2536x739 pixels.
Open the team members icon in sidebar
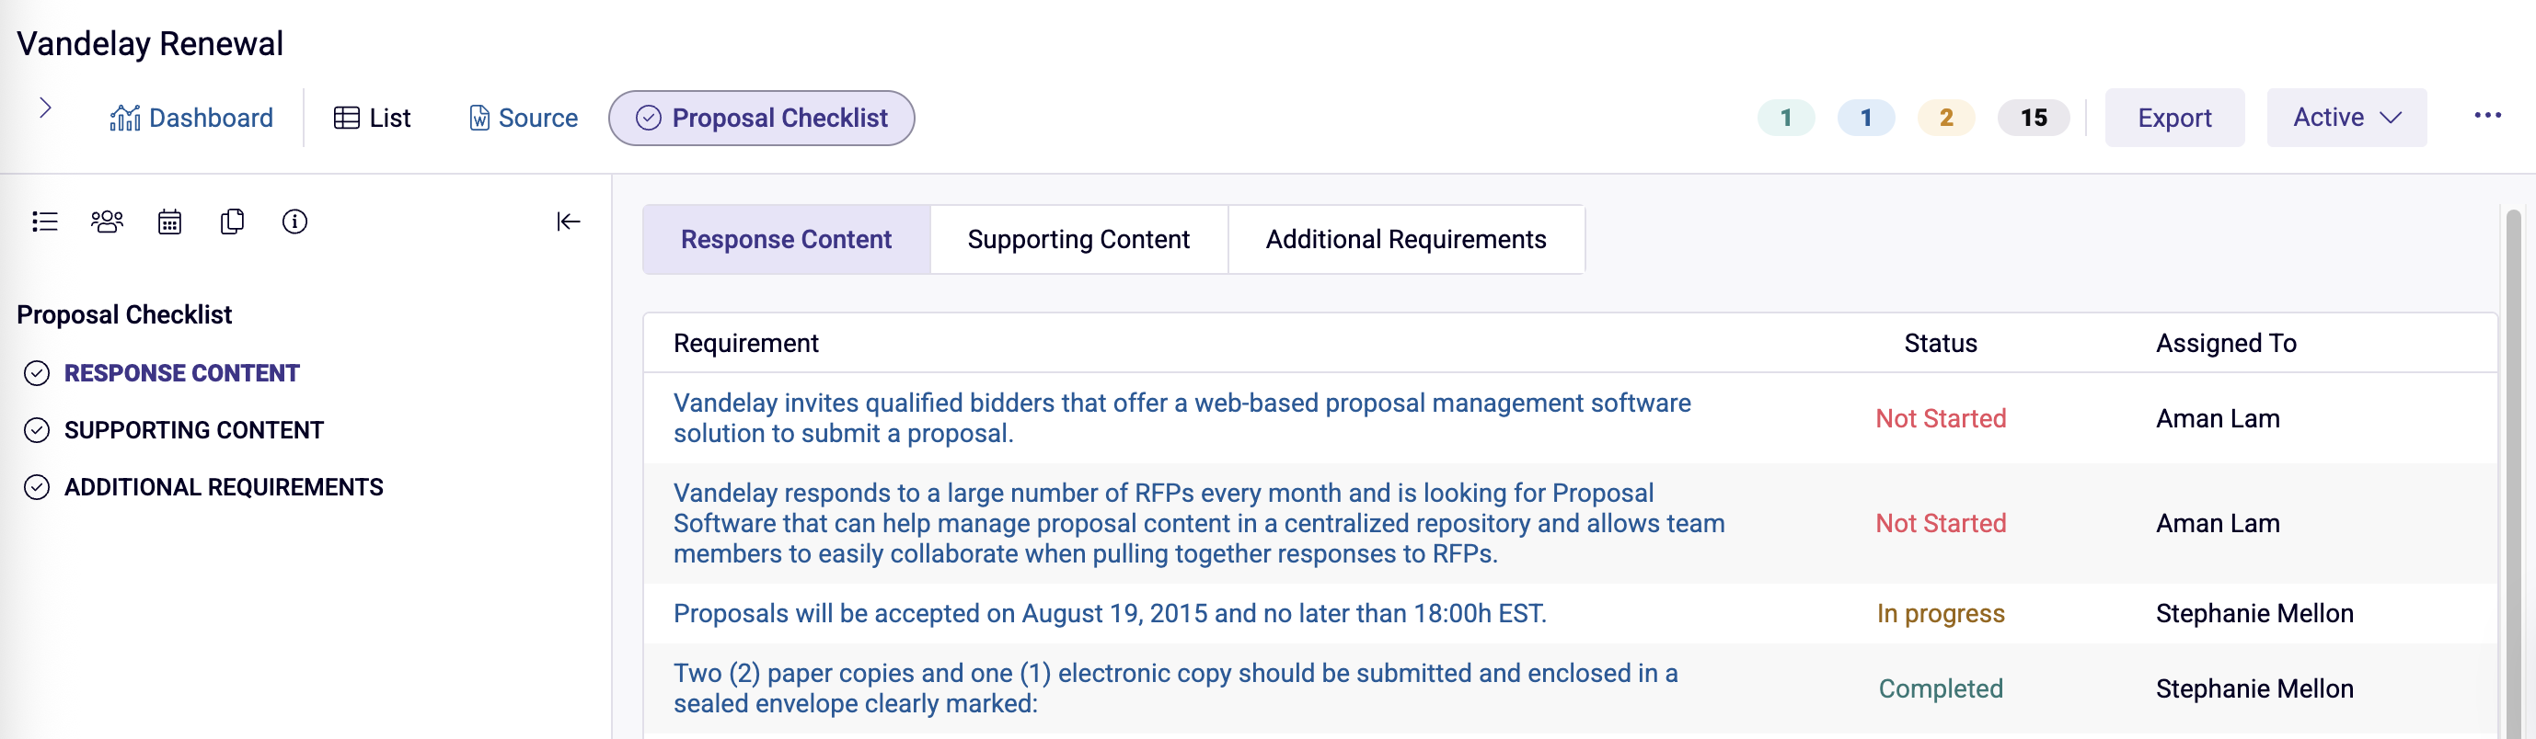pos(108,222)
